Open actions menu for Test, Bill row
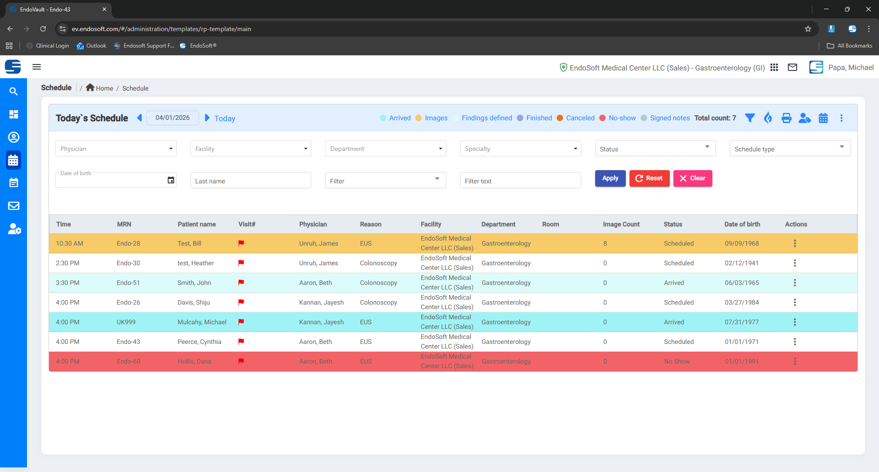This screenshot has width=879, height=472. click(795, 243)
